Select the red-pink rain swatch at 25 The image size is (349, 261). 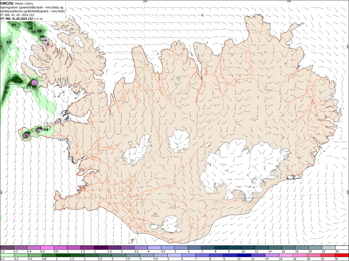coord(328,255)
